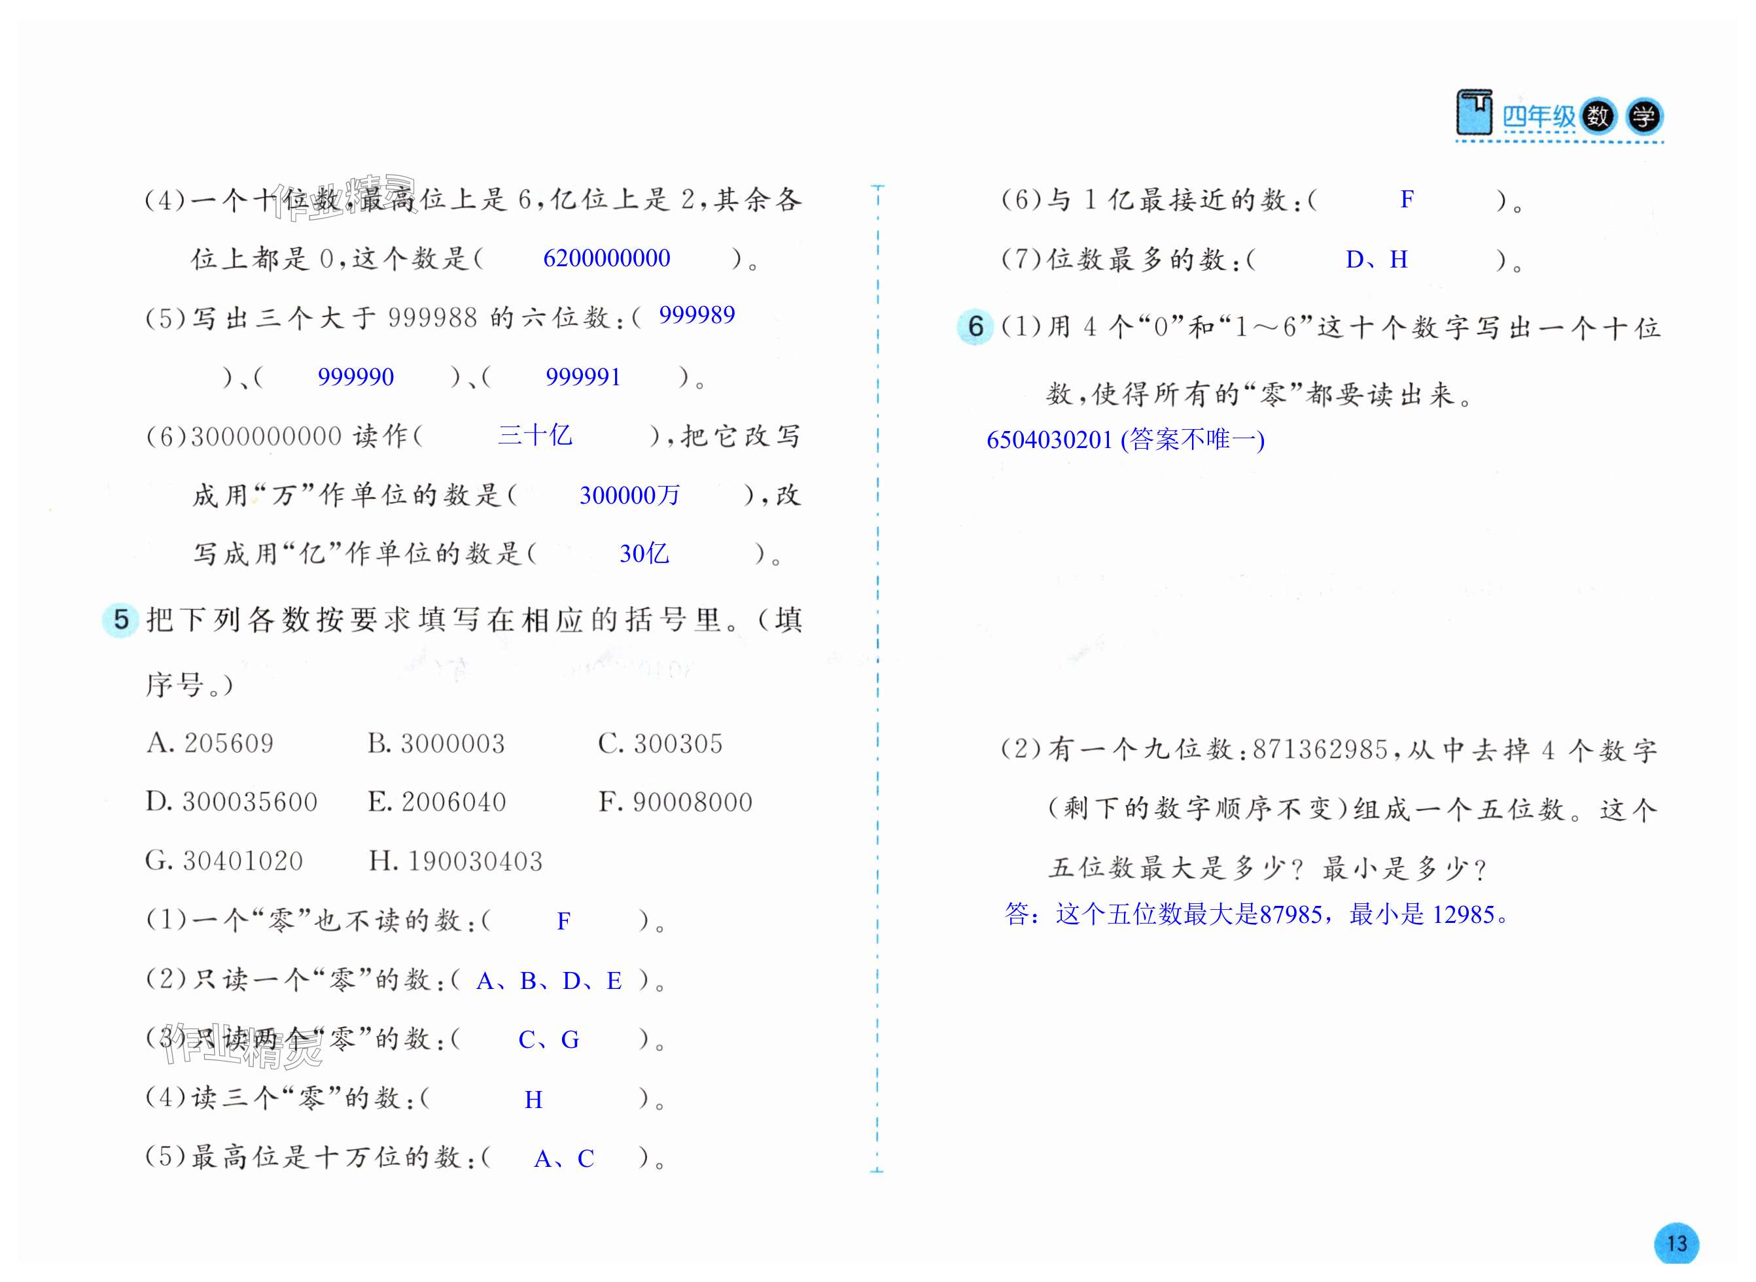Viewport: 1756px width, 1282px height.
Task: Click the answer 300000万
Action: [629, 495]
